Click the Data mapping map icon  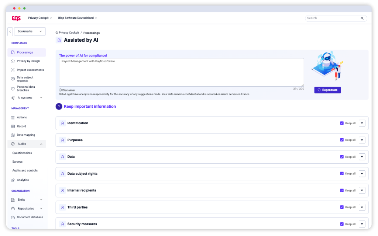[x=13, y=135]
